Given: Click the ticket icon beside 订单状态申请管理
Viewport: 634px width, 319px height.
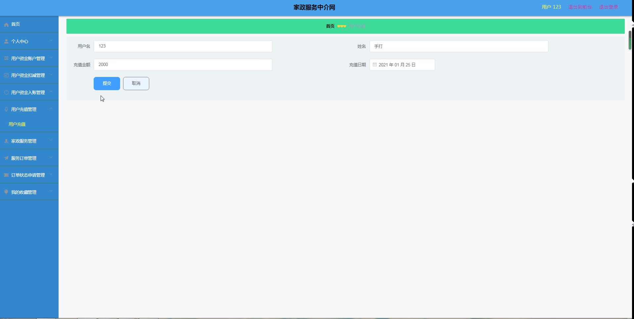Looking at the screenshot, I should tap(6, 175).
